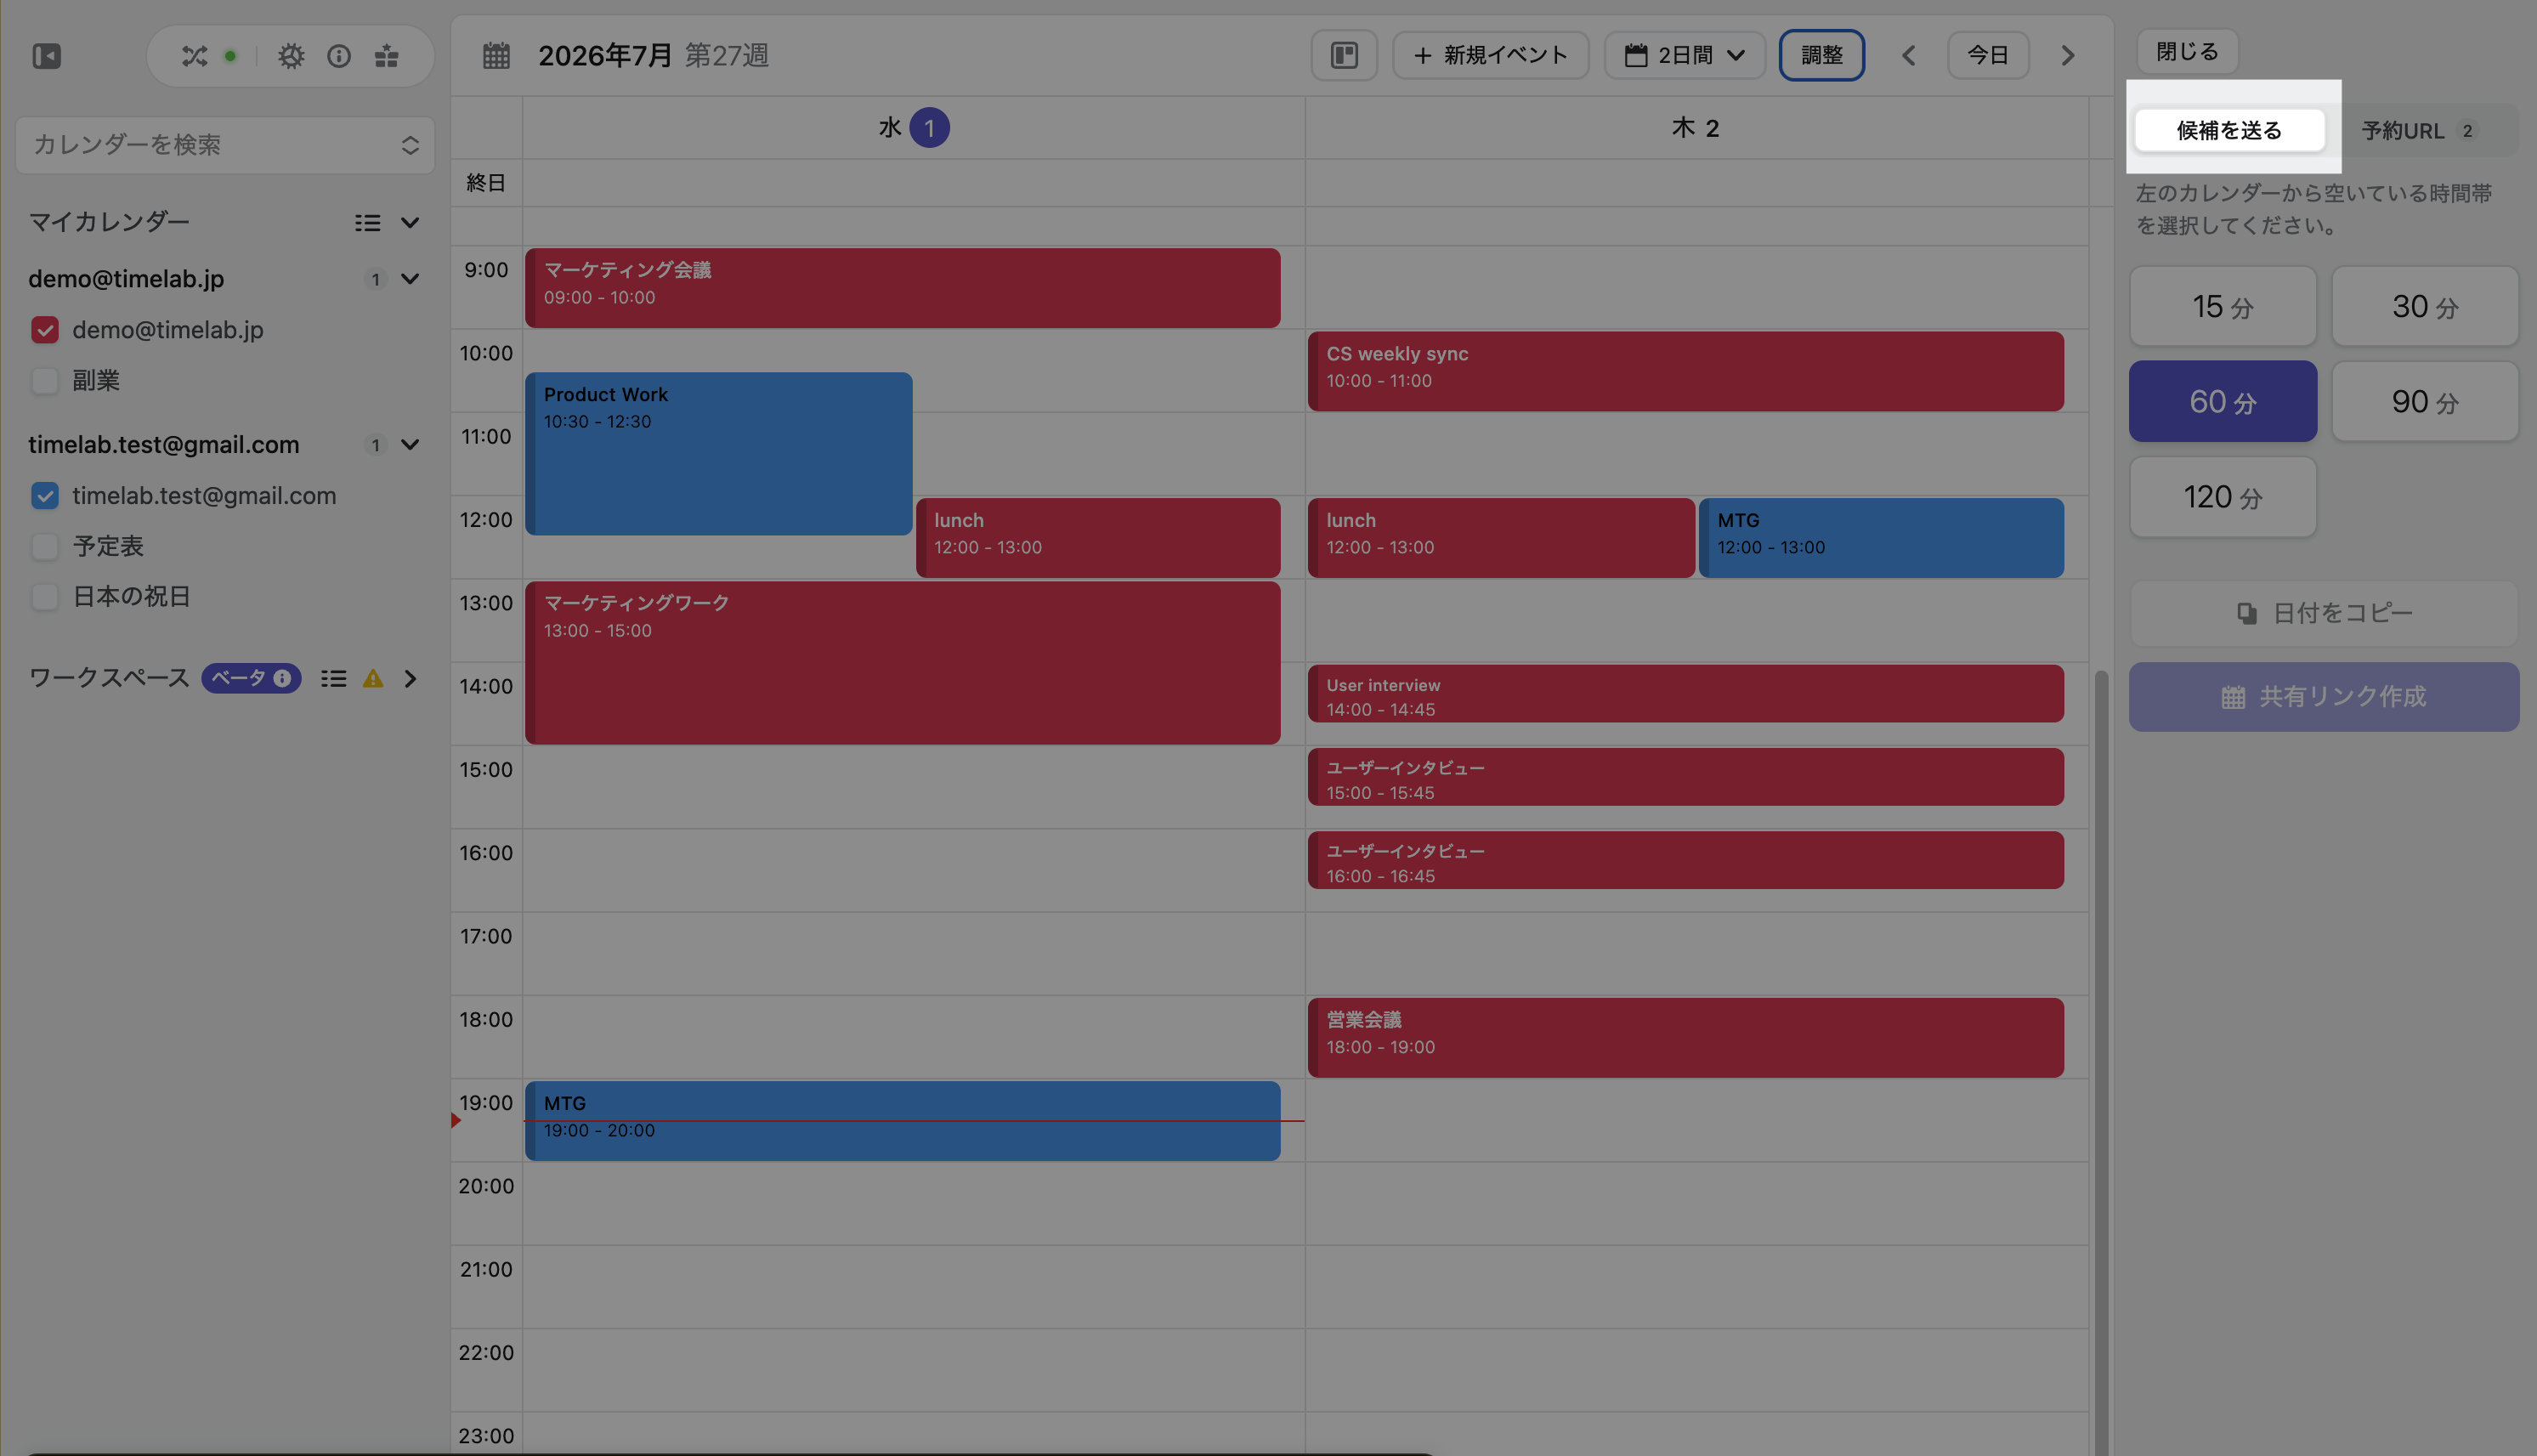Collapse the マイカレンダー section chevron
The height and width of the screenshot is (1456, 2537).
click(x=410, y=223)
